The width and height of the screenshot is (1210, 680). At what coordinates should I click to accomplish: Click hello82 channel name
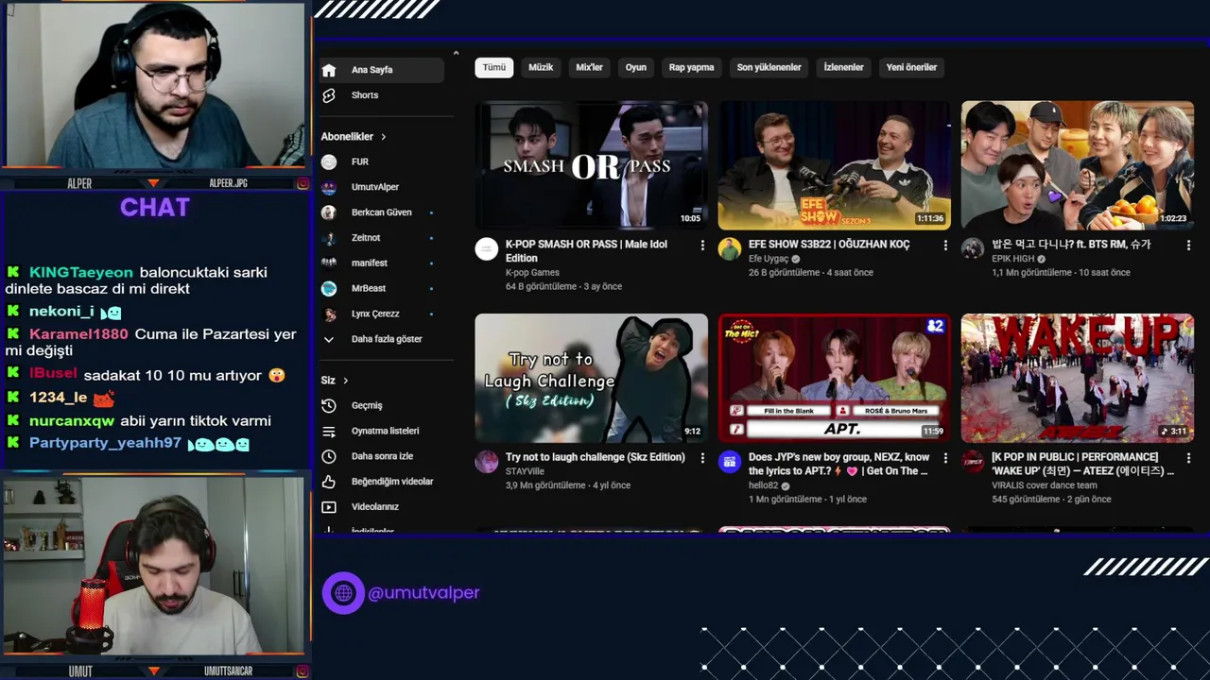tap(763, 485)
